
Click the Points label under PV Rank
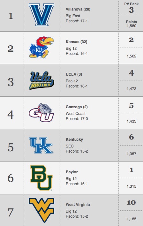(131, 22)
